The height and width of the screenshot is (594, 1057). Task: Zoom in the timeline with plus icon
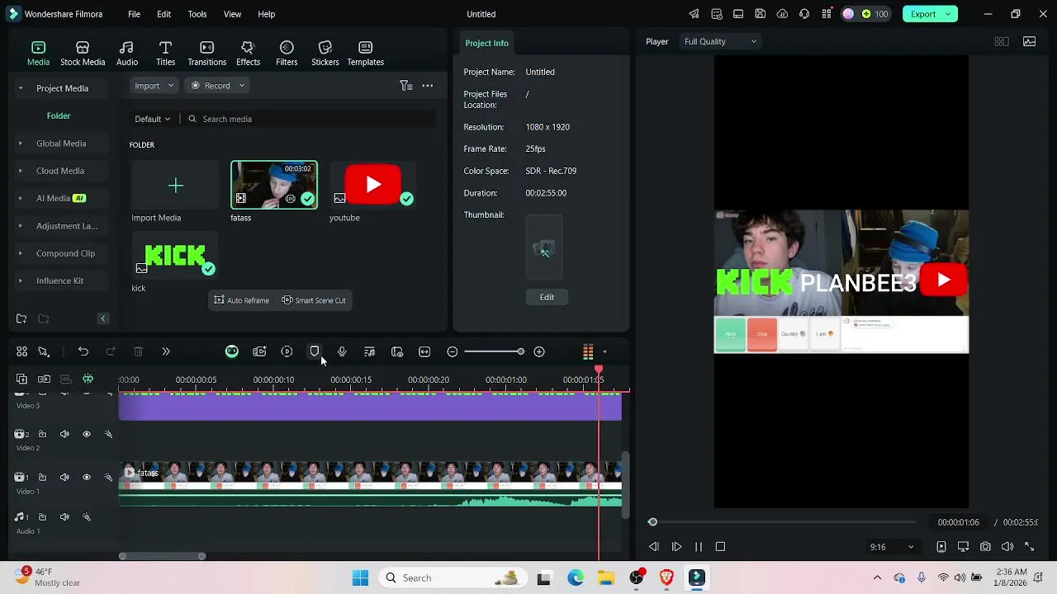[539, 351]
